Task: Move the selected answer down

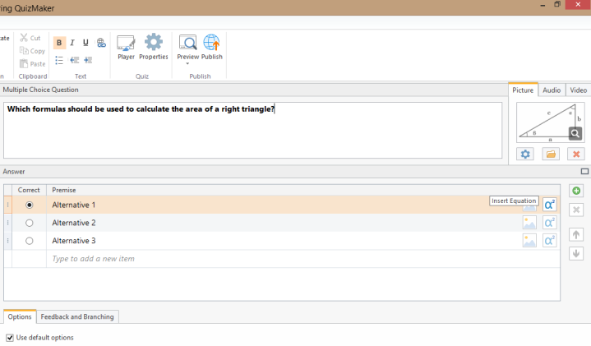Action: [576, 254]
